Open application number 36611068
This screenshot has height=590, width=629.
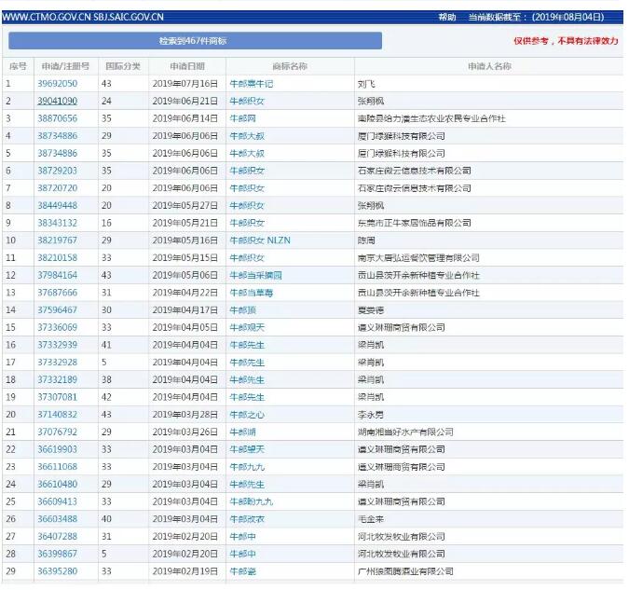(58, 467)
